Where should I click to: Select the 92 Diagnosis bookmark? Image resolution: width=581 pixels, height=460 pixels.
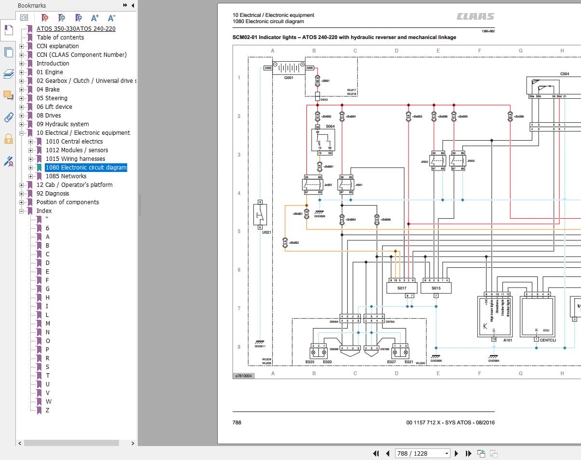53,193
